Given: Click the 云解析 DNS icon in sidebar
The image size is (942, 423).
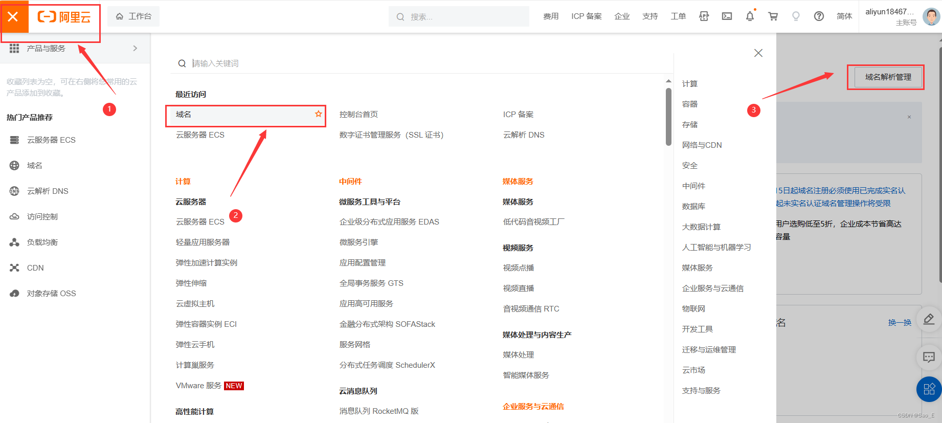Looking at the screenshot, I should (x=14, y=191).
